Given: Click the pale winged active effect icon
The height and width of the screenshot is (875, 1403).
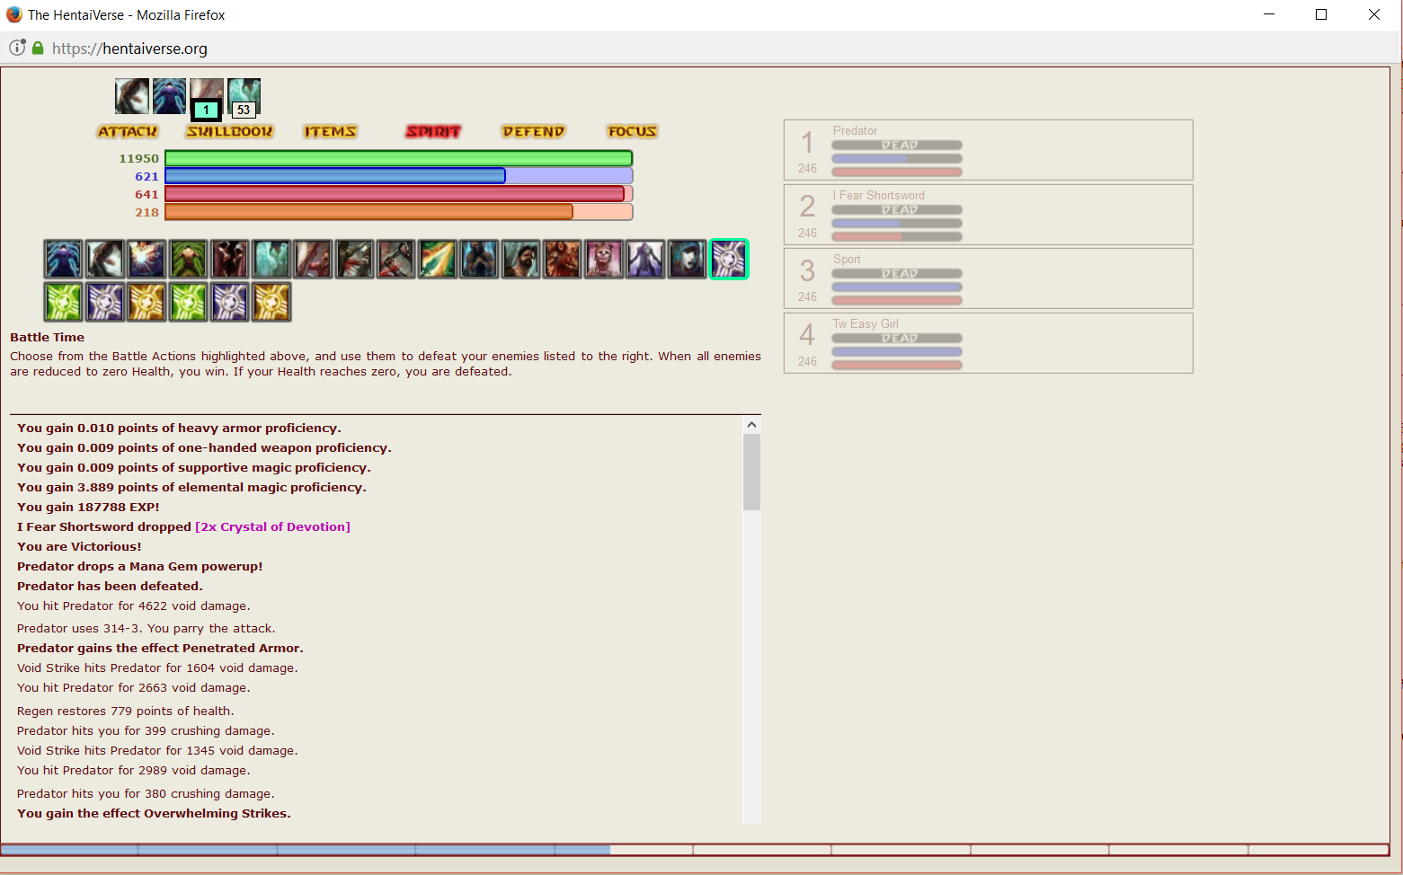Looking at the screenshot, I should tap(132, 96).
